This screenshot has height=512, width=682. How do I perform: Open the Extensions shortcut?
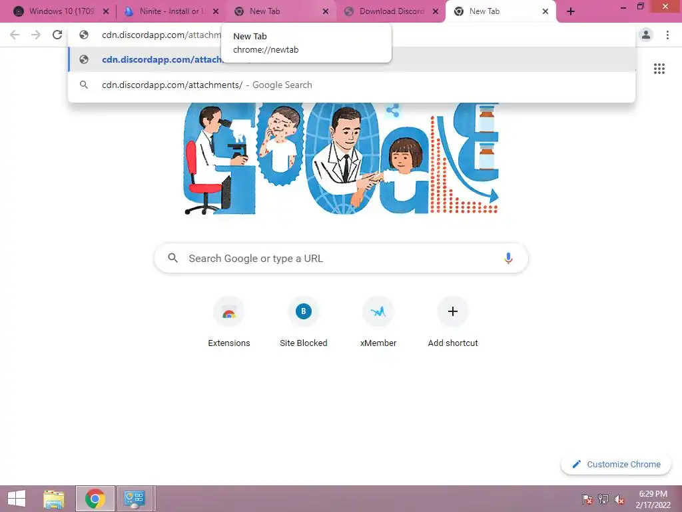(x=229, y=322)
